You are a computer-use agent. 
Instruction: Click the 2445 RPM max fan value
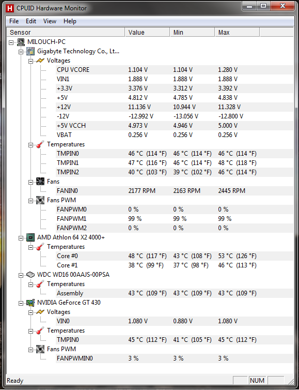coord(232,191)
